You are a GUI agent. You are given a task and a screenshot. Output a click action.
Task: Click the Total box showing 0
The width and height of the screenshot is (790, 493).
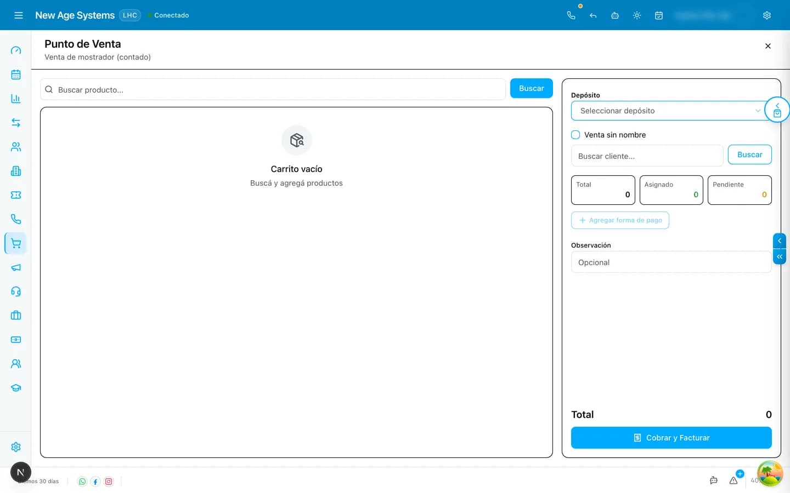click(x=603, y=190)
